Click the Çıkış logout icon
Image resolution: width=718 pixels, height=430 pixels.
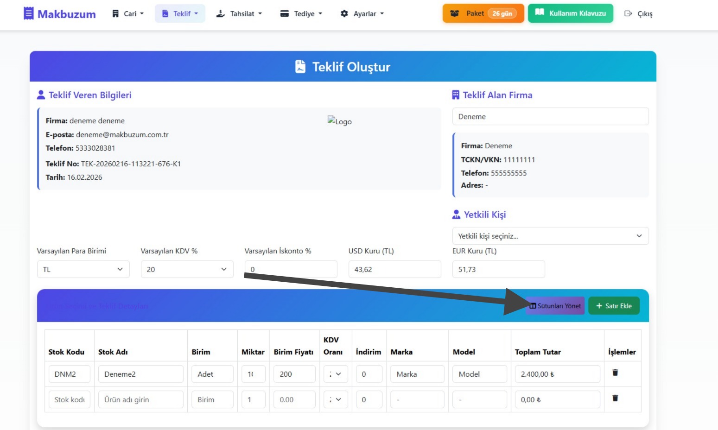coord(628,14)
